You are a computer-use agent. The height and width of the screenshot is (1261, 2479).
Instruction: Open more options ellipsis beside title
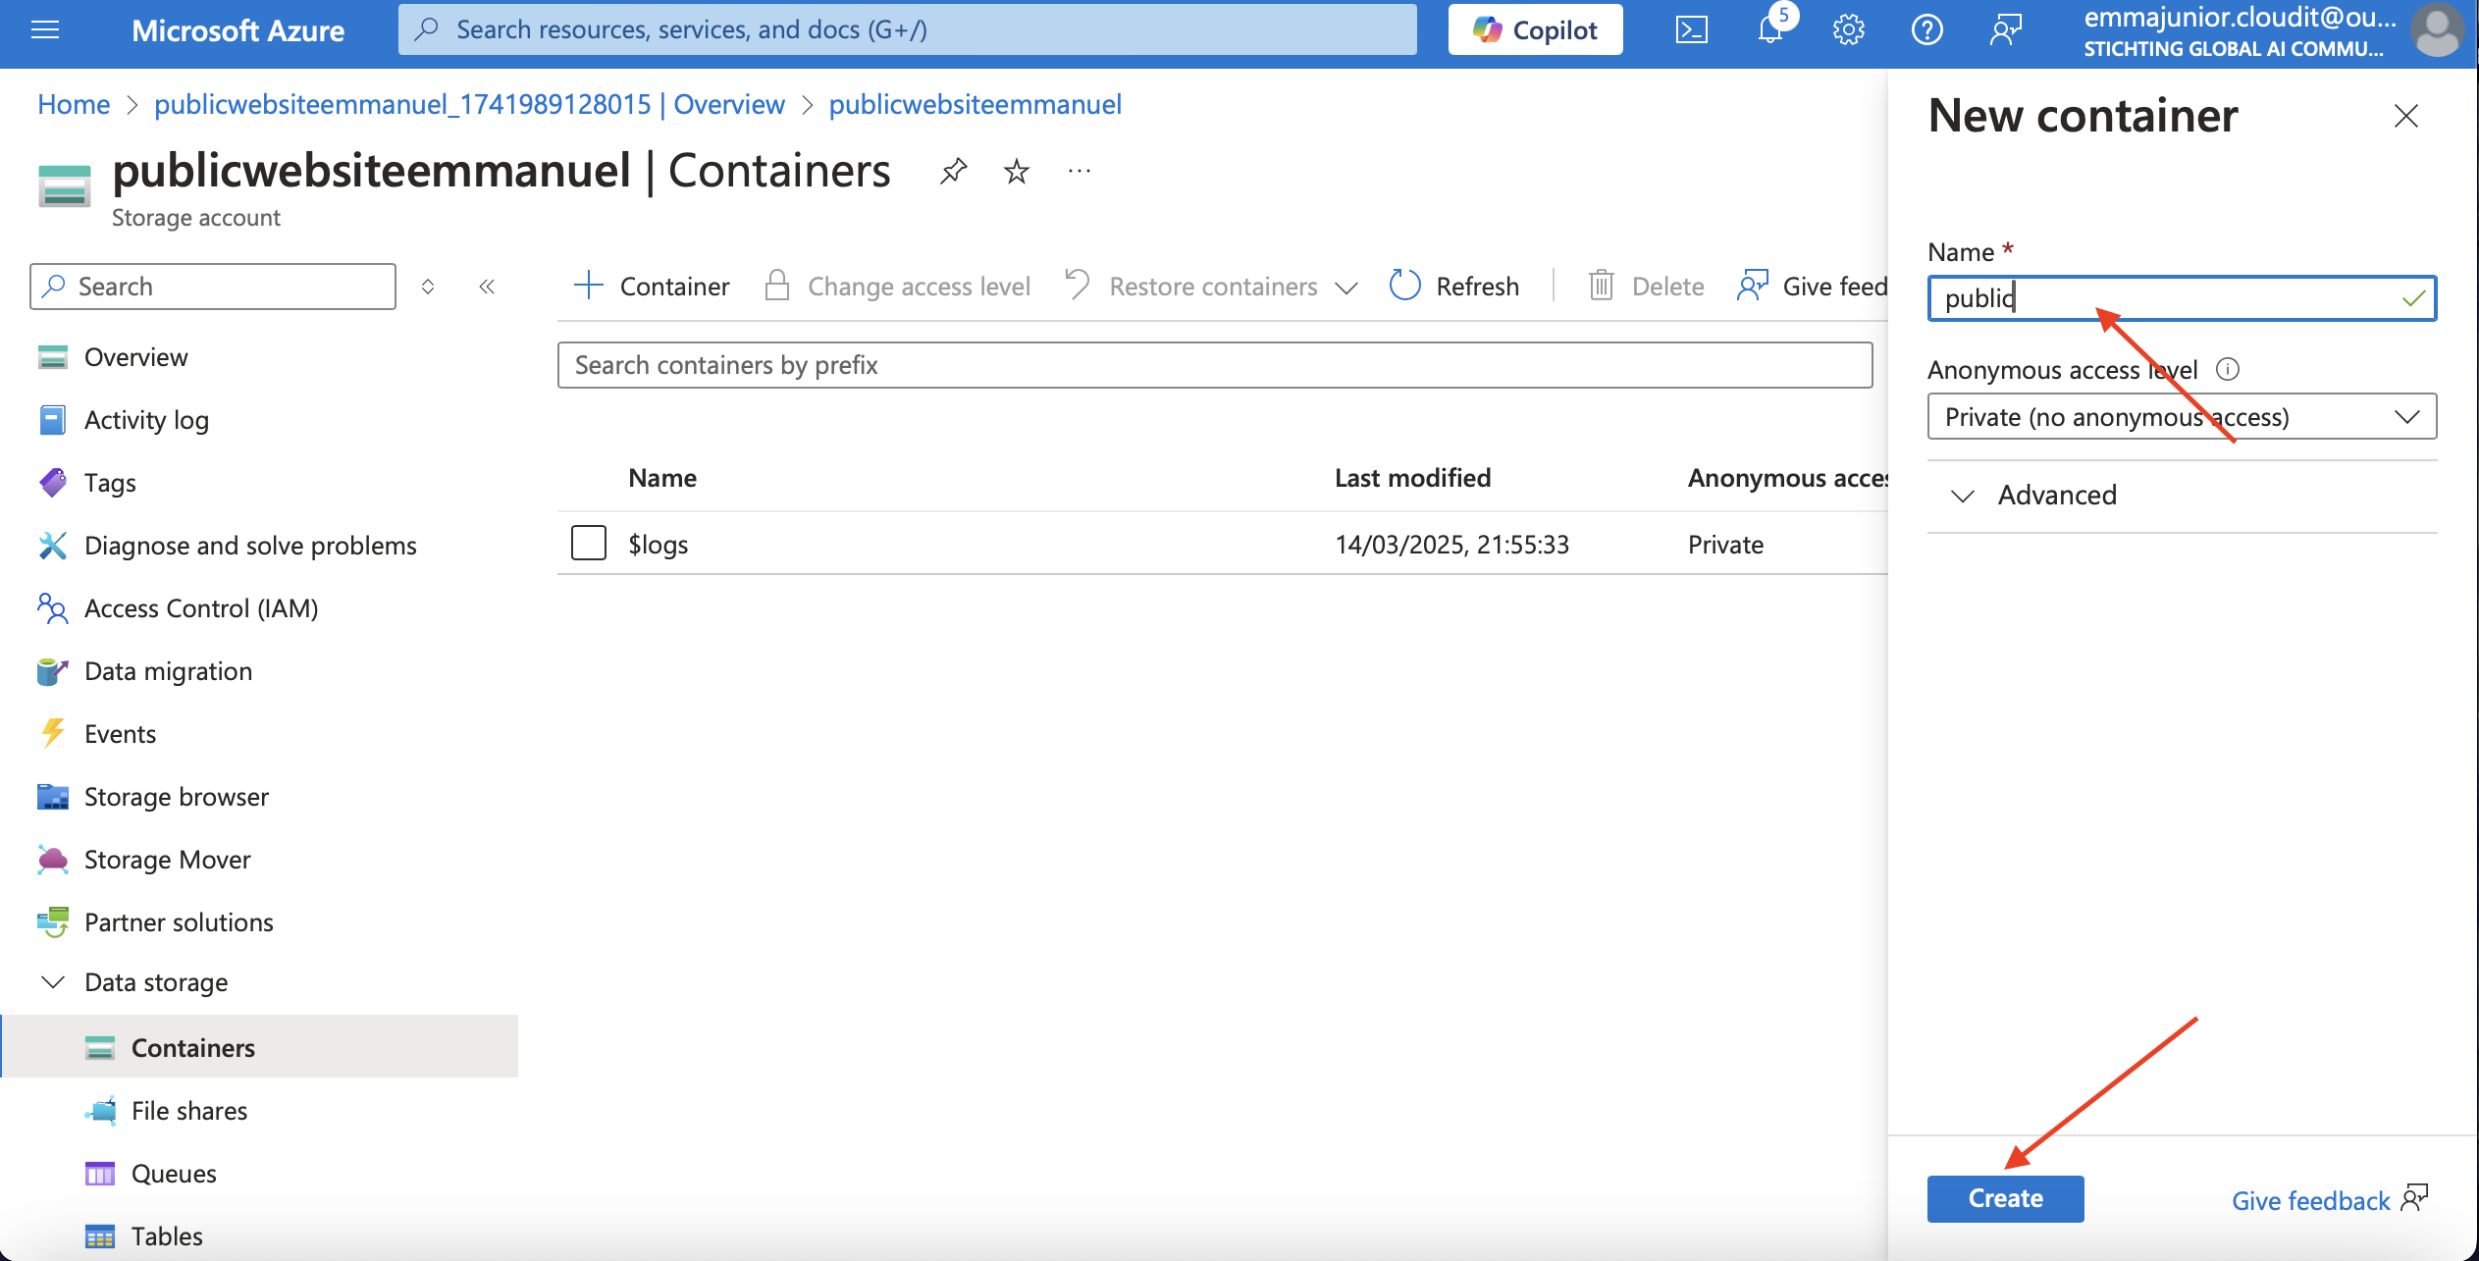pos(1080,172)
